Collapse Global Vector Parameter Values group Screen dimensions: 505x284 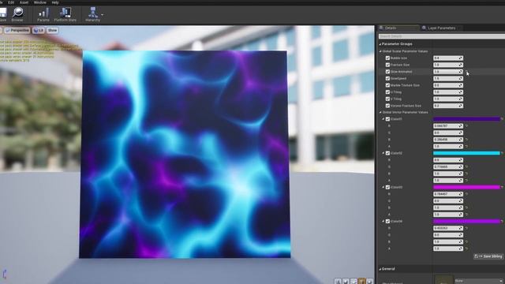[380, 112]
